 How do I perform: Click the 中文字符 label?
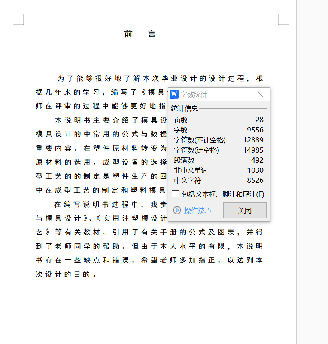188,181
